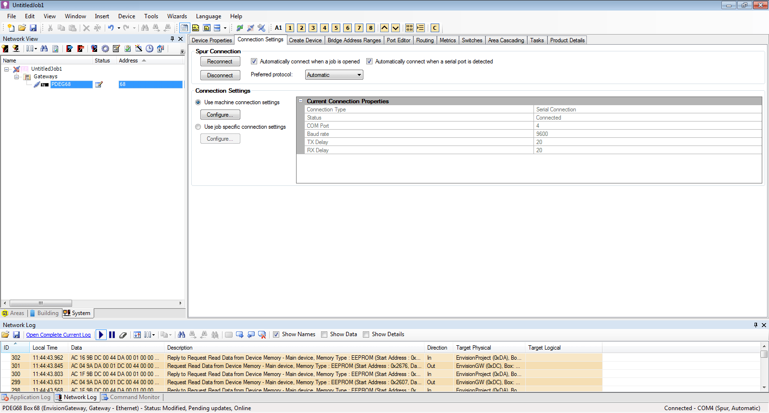This screenshot has height=413, width=769.
Task: Pause the network log
Action: point(112,335)
